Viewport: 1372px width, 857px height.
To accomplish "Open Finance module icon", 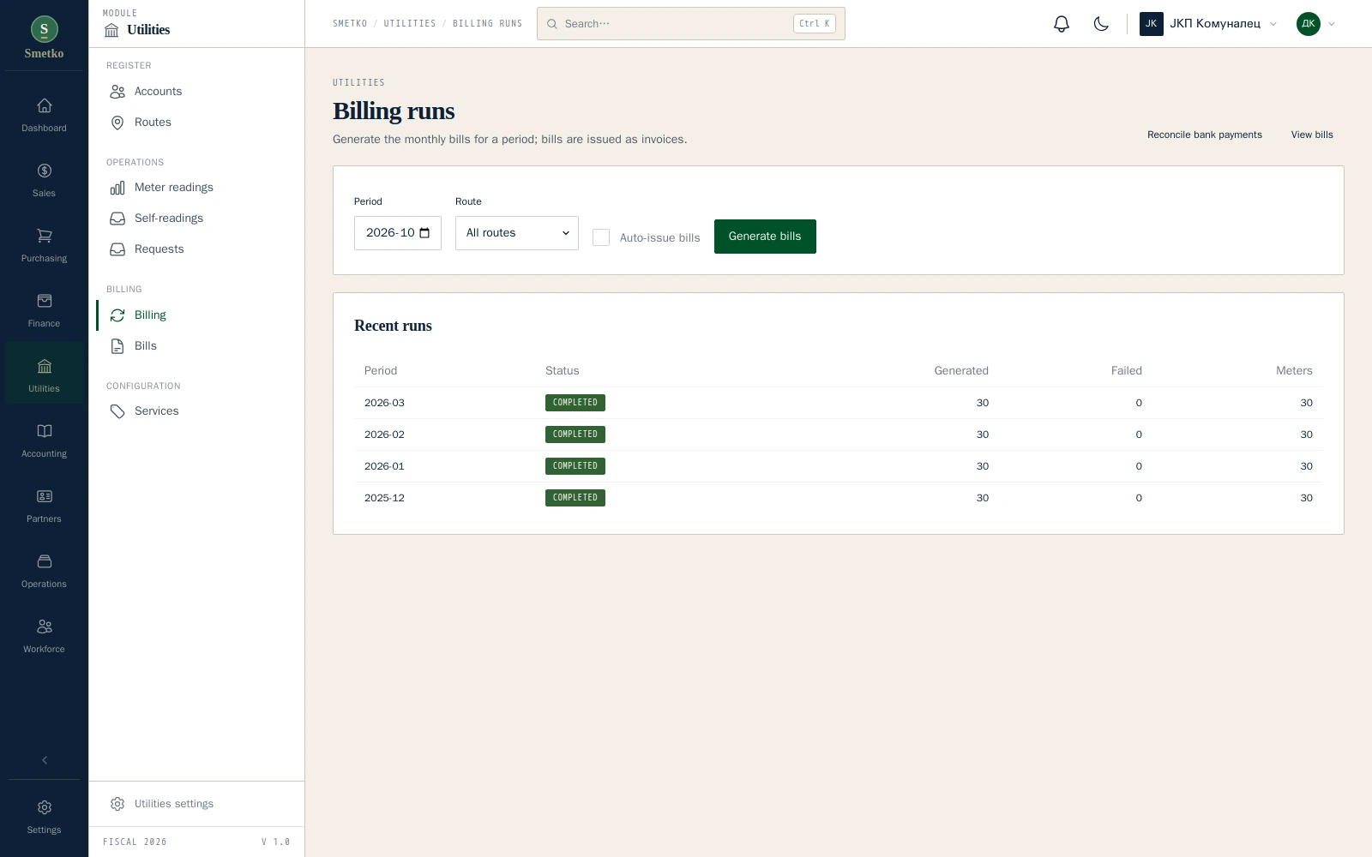I will pos(44,311).
